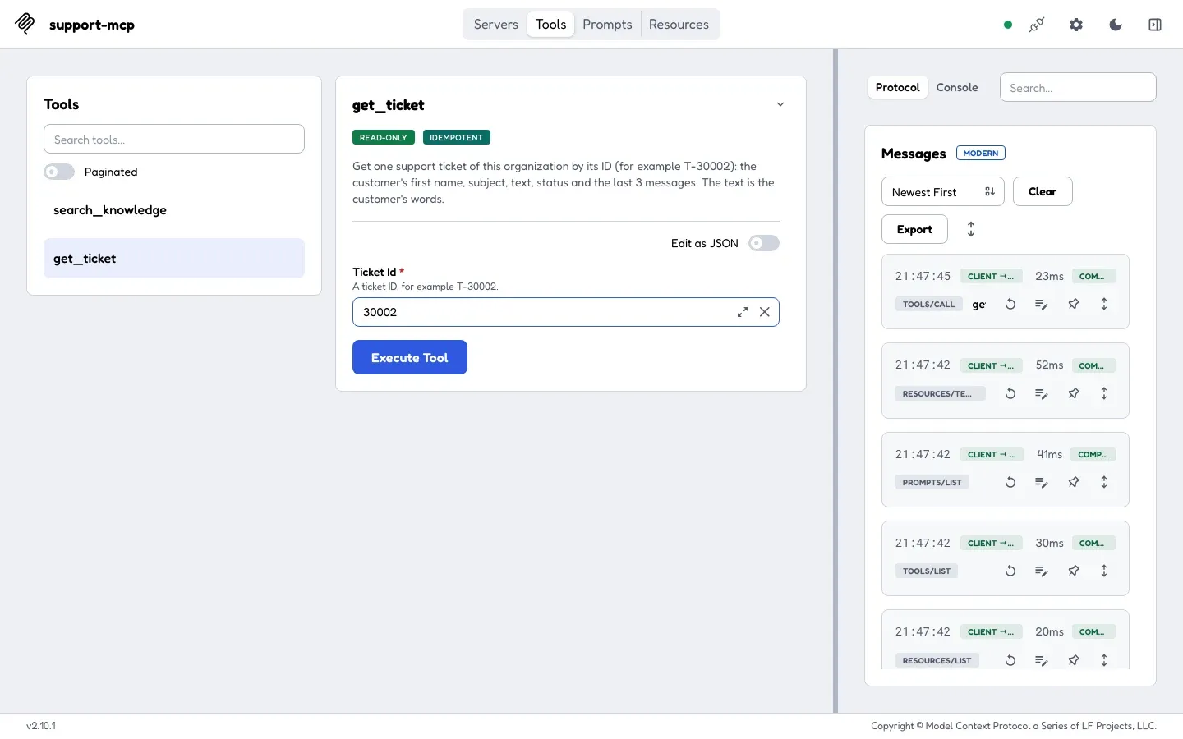The height and width of the screenshot is (739, 1183).
Task: Expand the Ticket Id input editor
Action: (x=743, y=312)
